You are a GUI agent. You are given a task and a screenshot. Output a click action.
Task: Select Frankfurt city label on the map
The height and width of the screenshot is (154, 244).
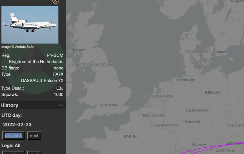pos(192,122)
